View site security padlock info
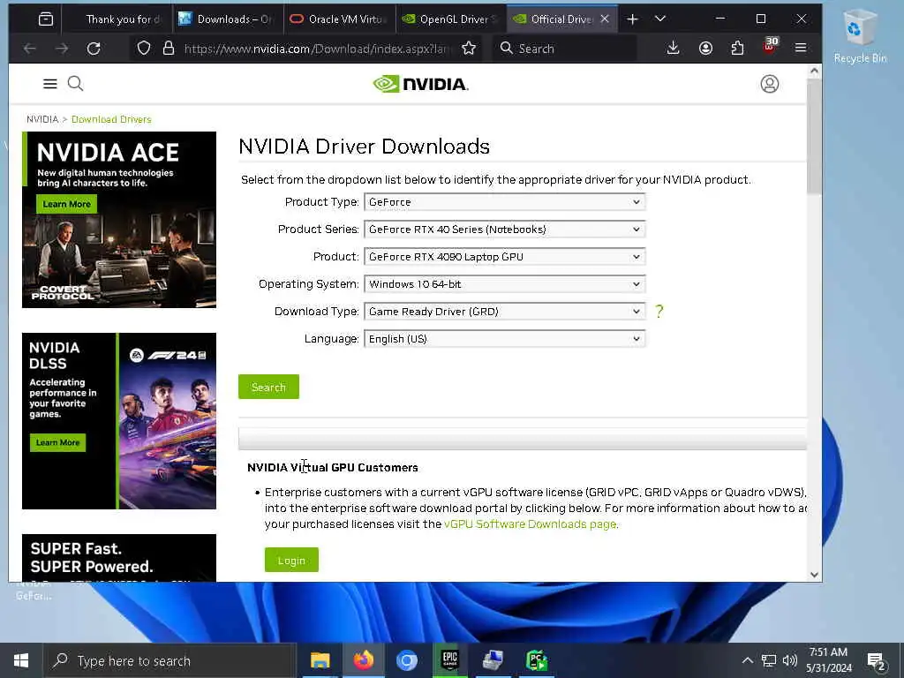Screen dimensions: 904x678 click(169, 49)
